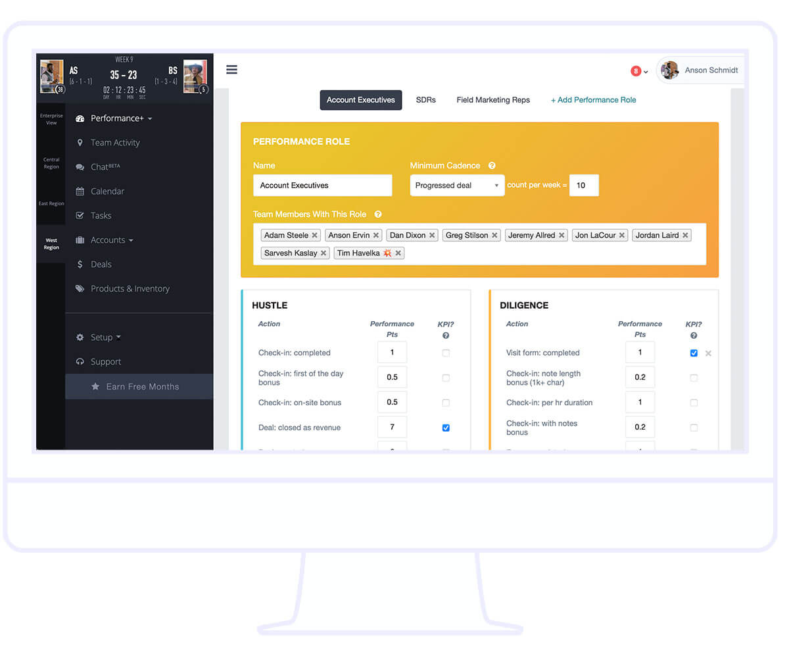Select Enterprise View region tab

(51, 119)
